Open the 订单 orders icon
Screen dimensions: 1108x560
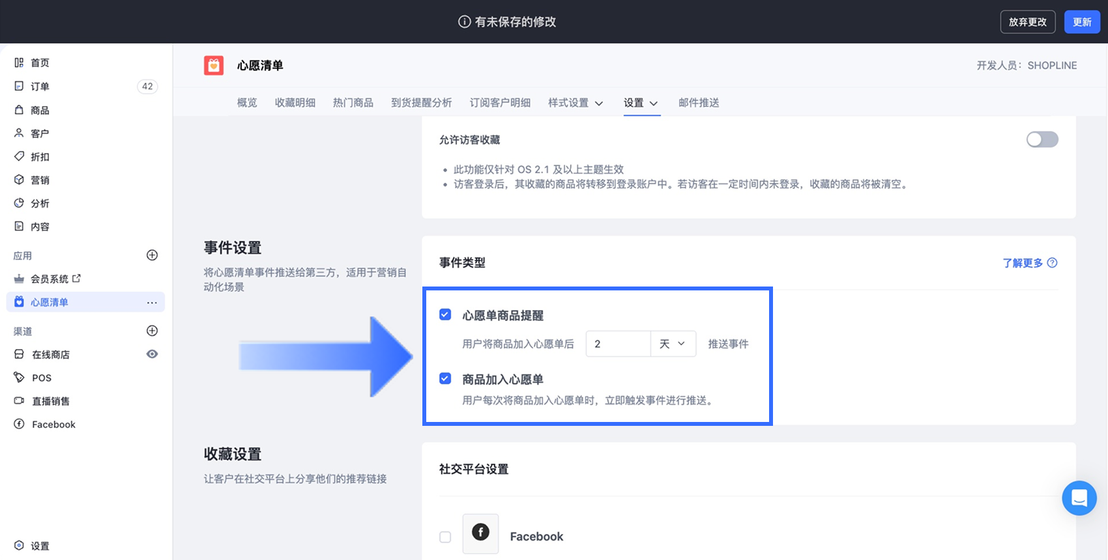click(19, 86)
